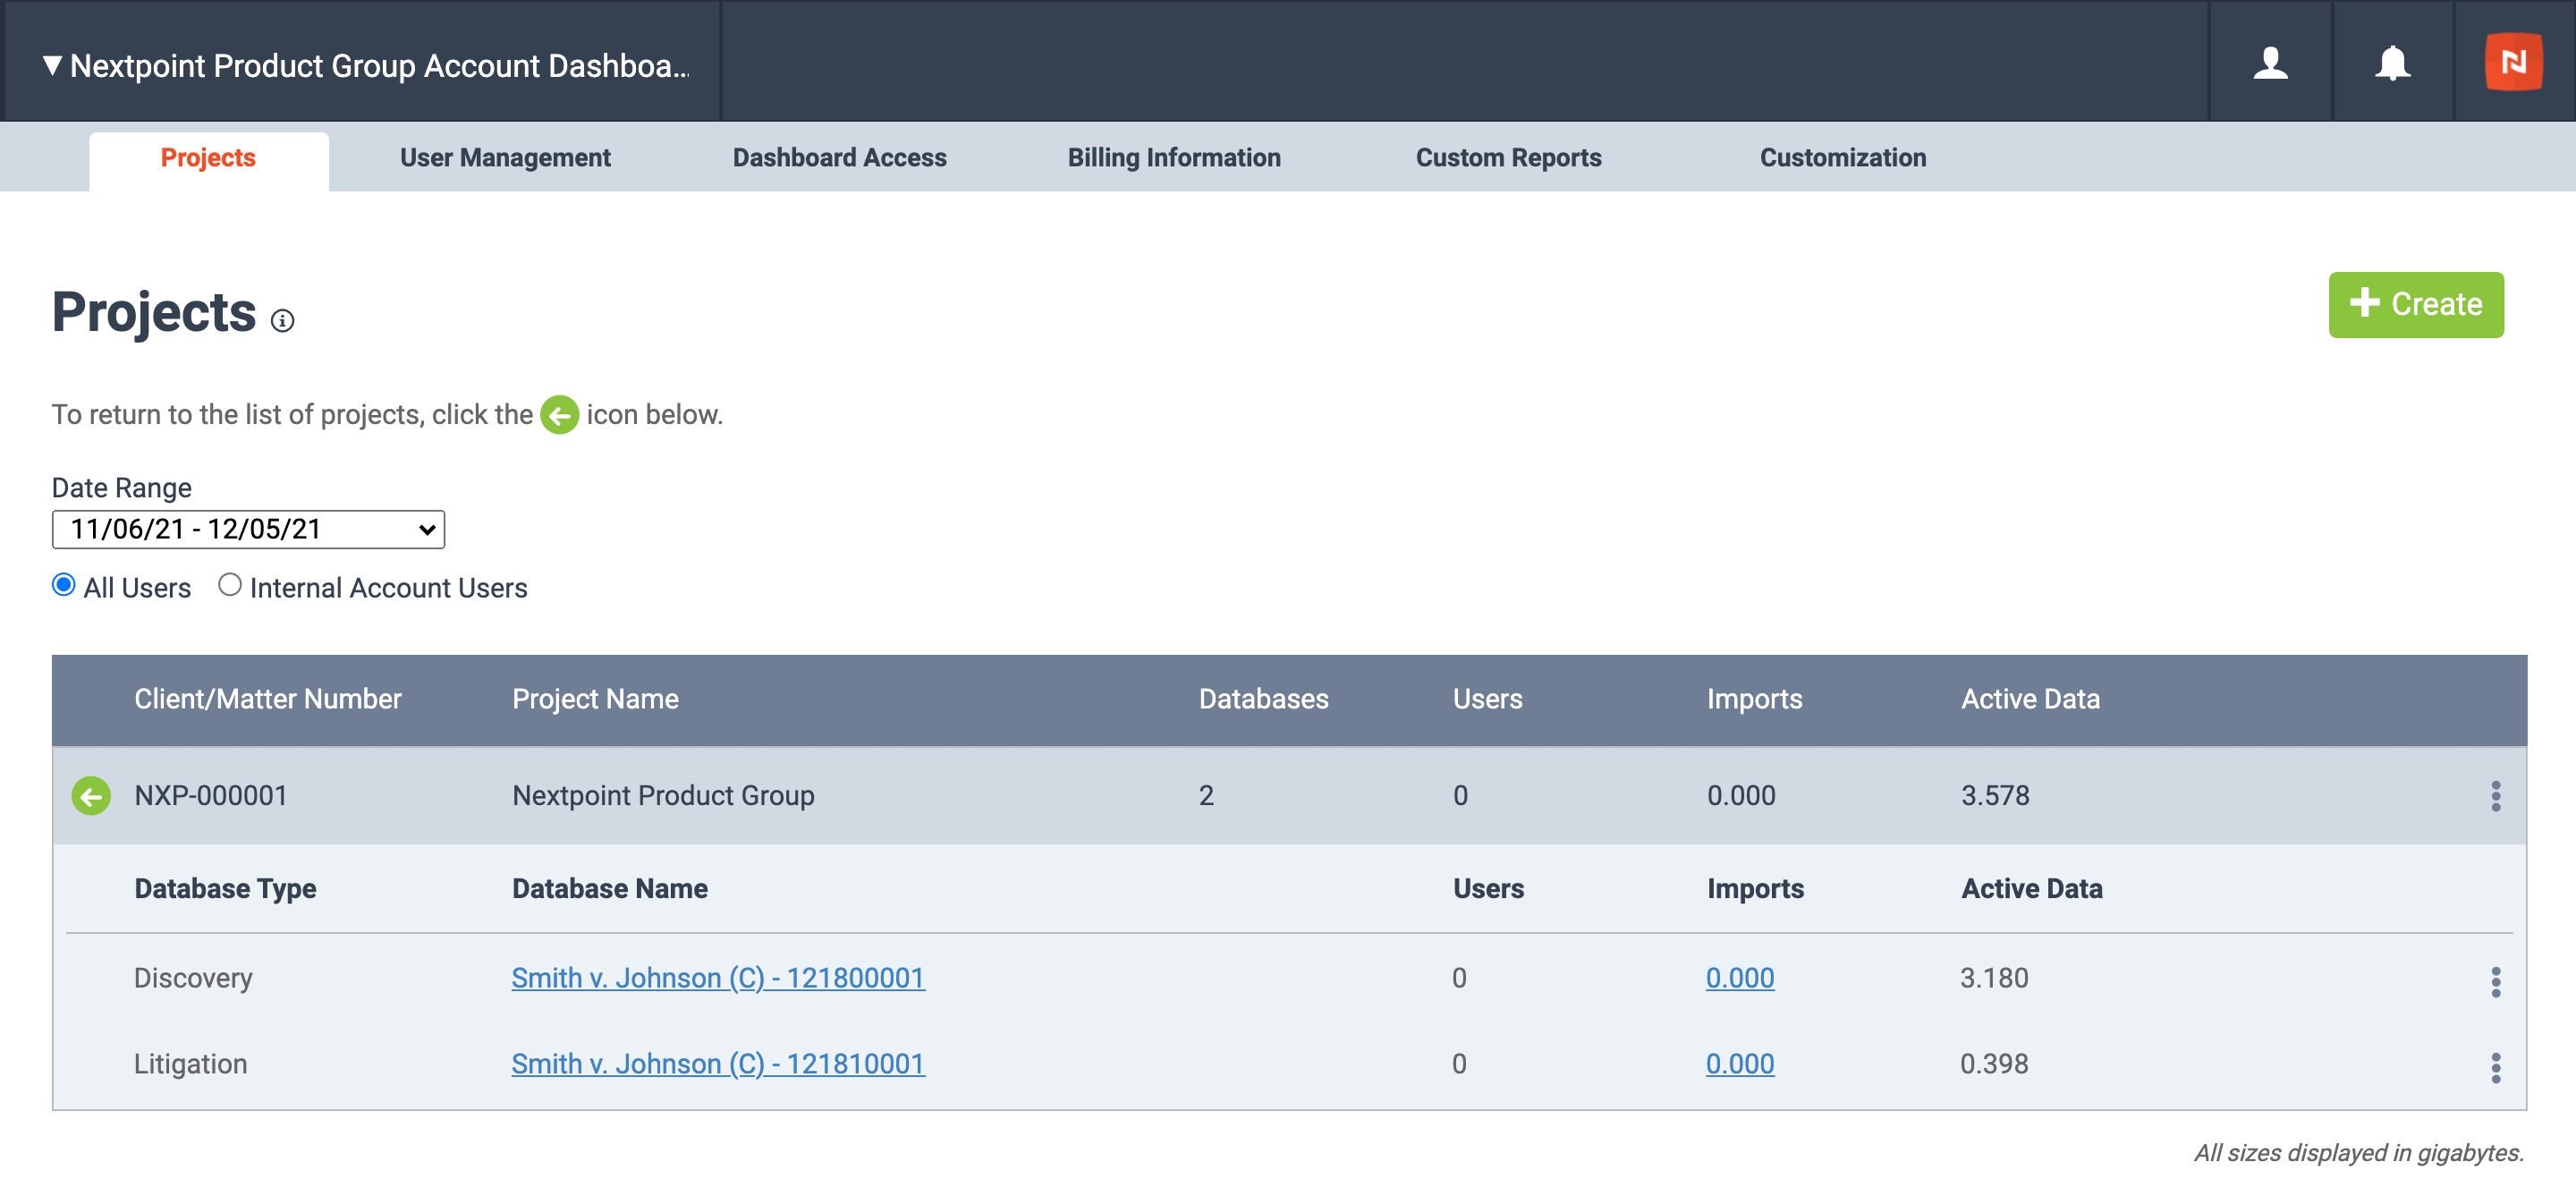Open kebab menu for Litigation database row

(x=2495, y=1068)
